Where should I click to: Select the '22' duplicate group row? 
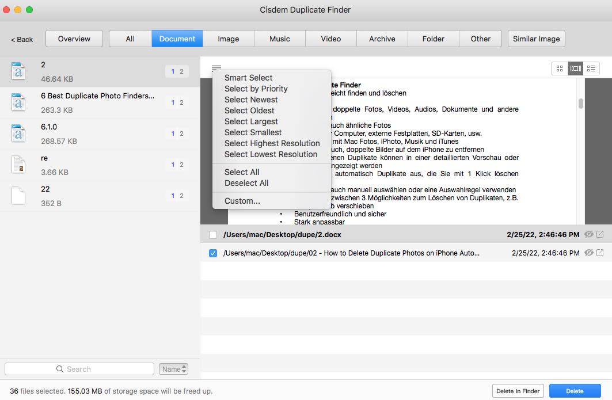[100, 196]
